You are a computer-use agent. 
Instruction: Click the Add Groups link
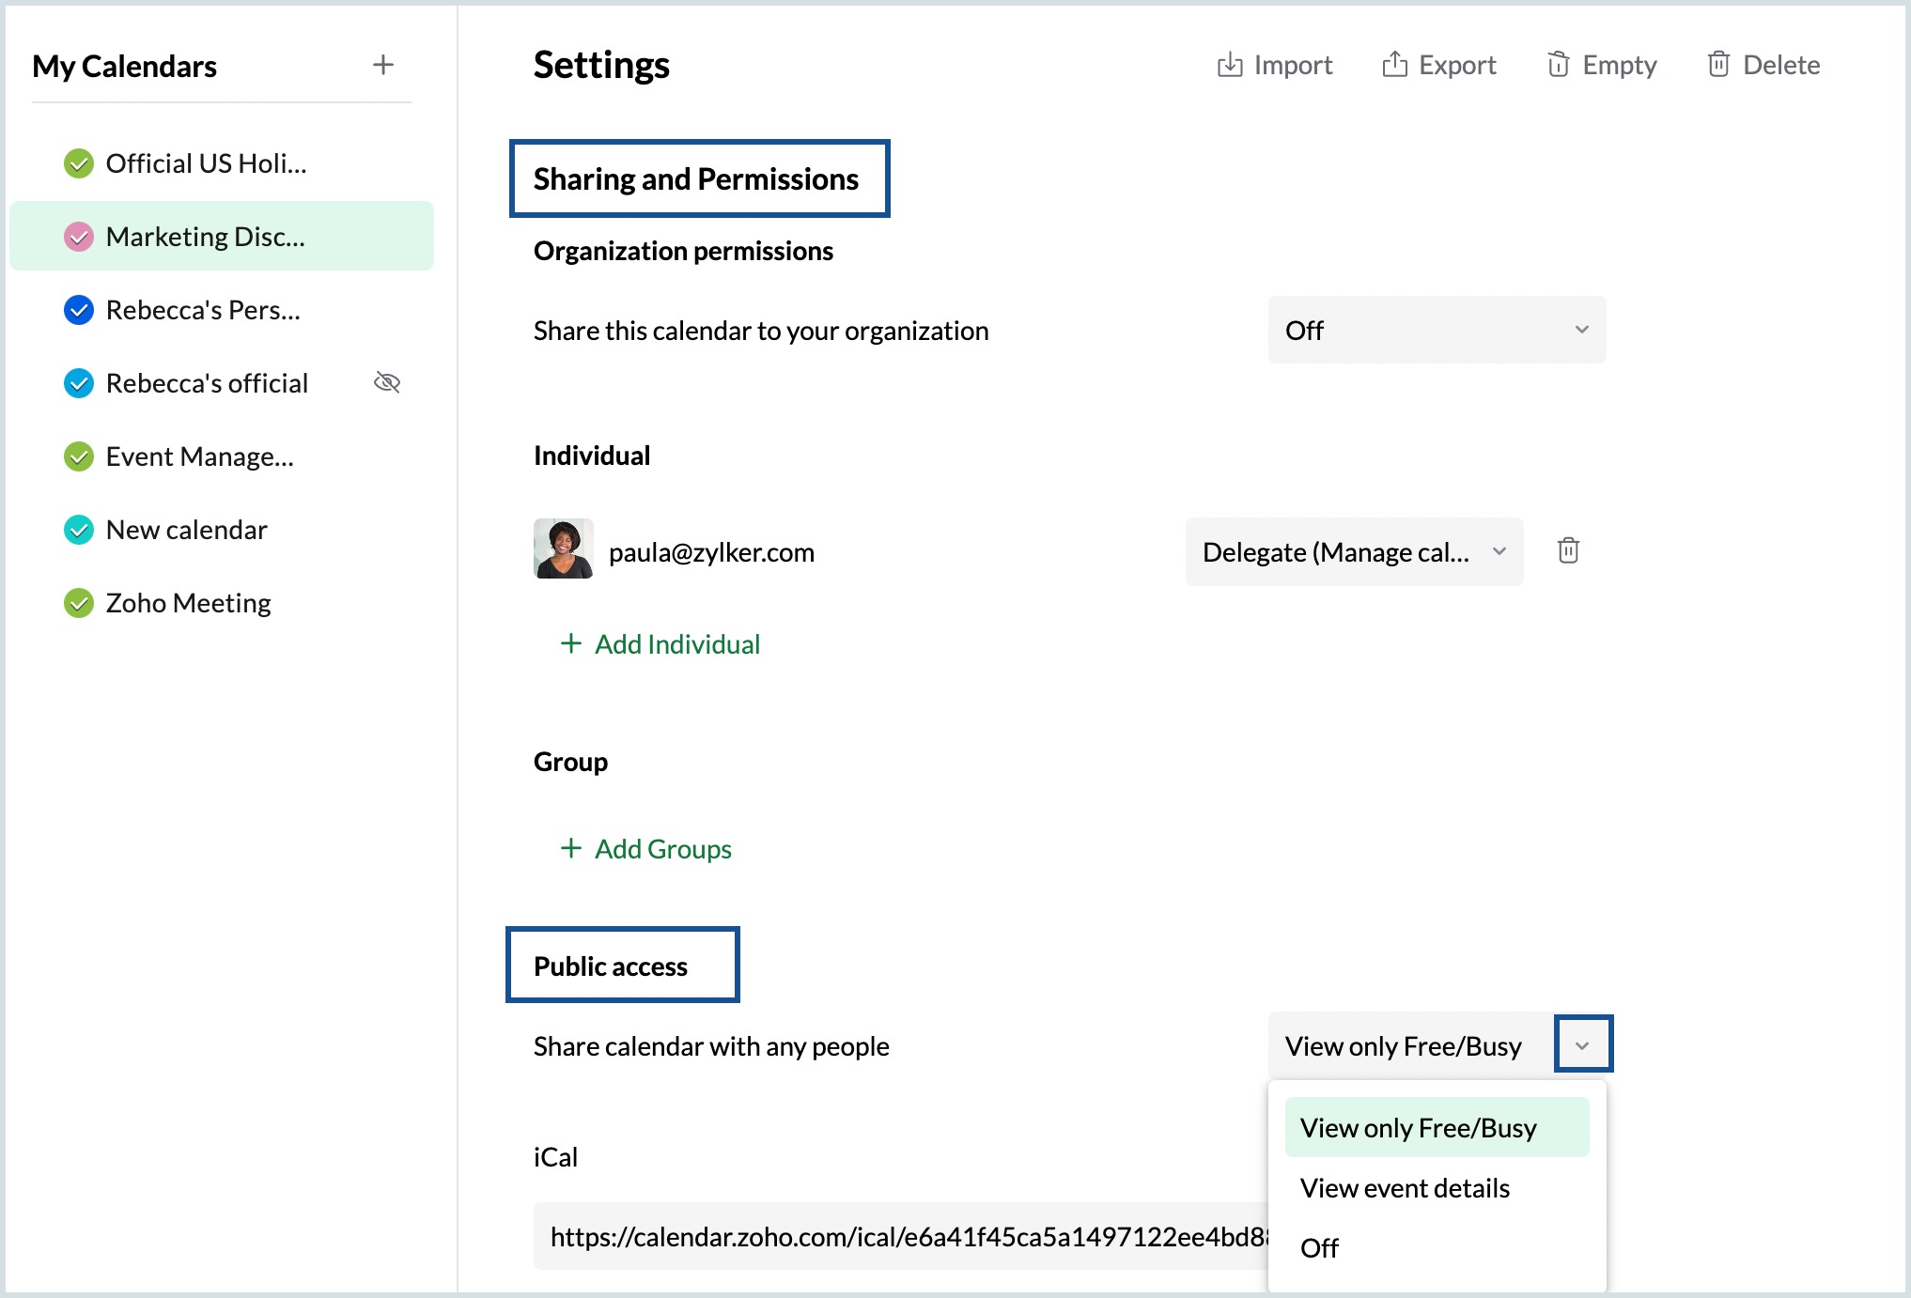[x=662, y=849]
